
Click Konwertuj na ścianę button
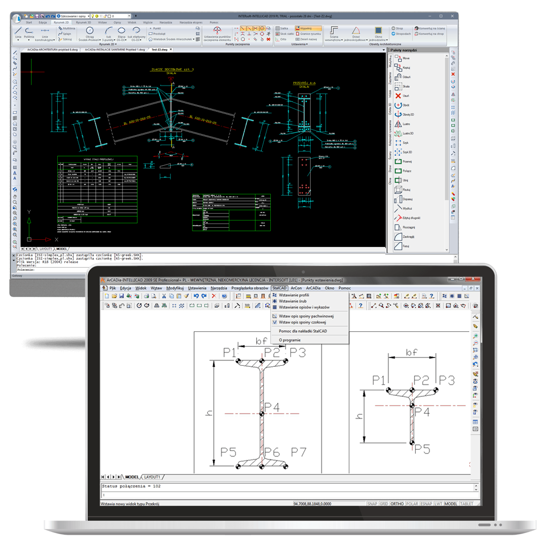(x=429, y=28)
